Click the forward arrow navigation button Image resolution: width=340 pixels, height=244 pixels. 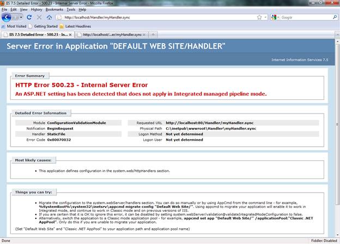[15, 17]
